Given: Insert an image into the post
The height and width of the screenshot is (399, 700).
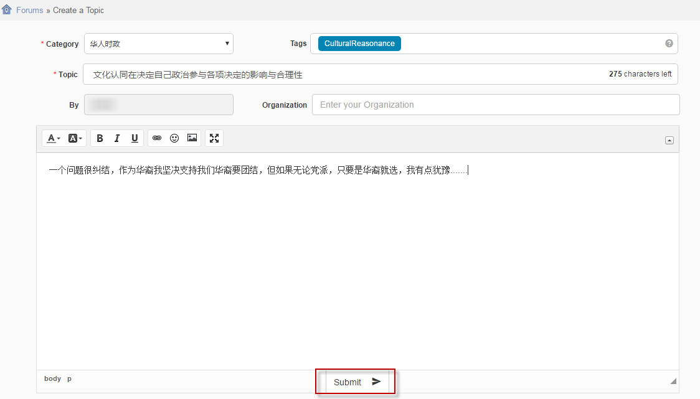Looking at the screenshot, I should click(192, 138).
